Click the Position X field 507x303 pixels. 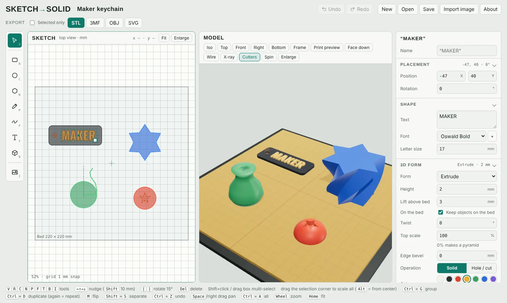click(451, 76)
